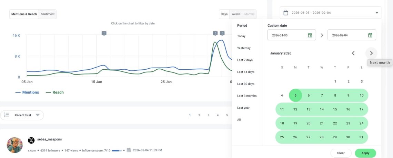The image size is (393, 158).
Task: Click the sort list icon beside Recent first
Action: point(7,115)
